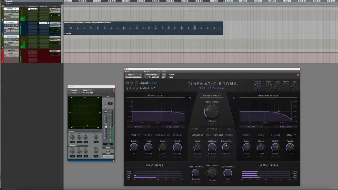338x190 pixels.
Task: Click the send level fader in panner window
Action: (x=106, y=126)
